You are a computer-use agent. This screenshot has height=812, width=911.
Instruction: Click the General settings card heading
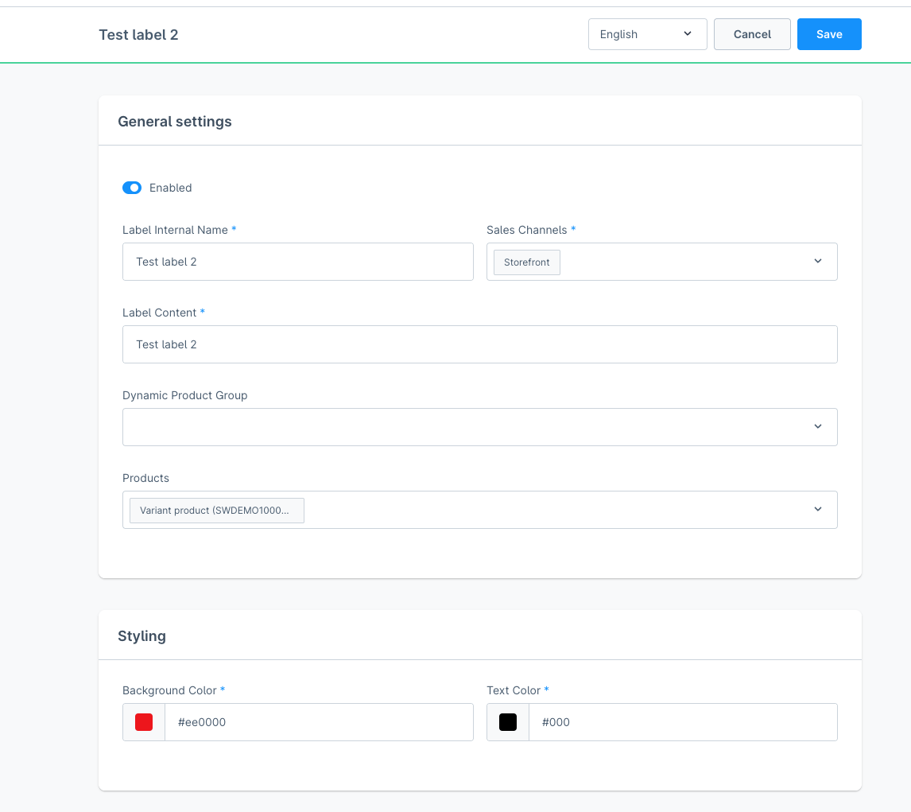(175, 122)
